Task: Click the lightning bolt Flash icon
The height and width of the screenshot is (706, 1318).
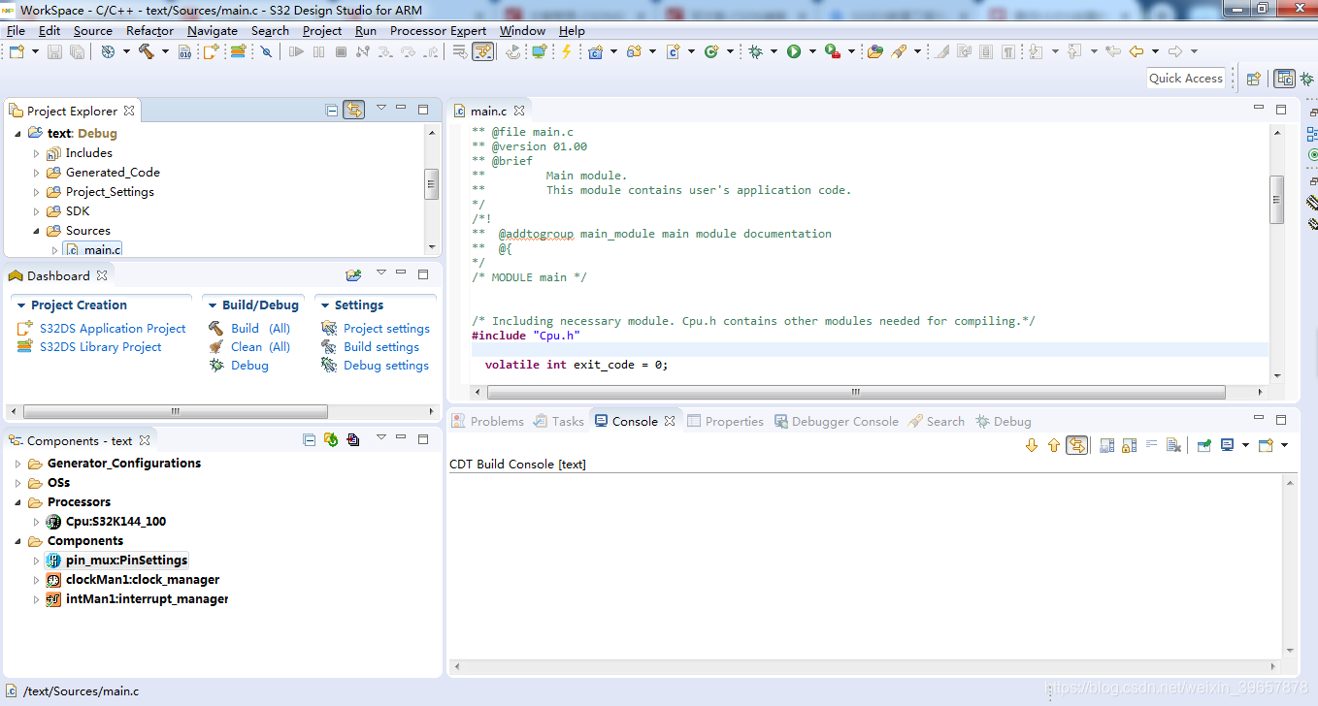Action: click(x=567, y=51)
